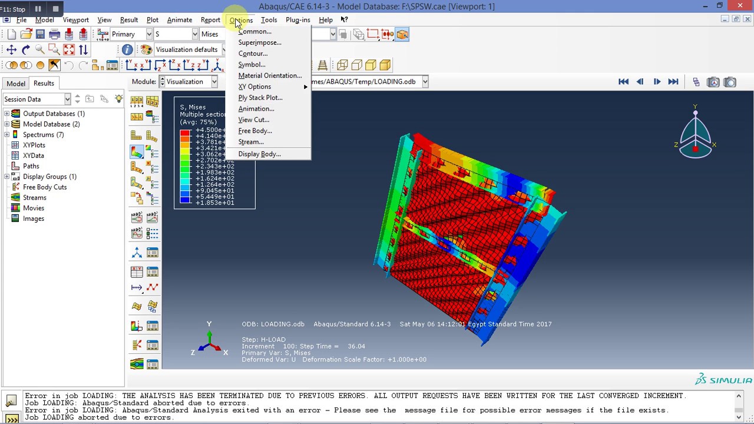Viewport: 754px width, 424px height.
Task: Jump to last frame
Action: (x=673, y=82)
